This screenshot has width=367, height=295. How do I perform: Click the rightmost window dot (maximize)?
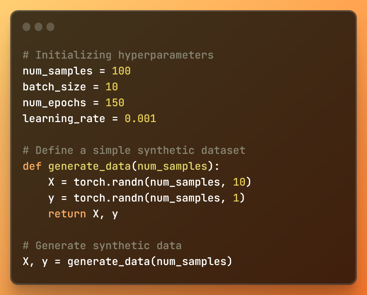tap(50, 27)
